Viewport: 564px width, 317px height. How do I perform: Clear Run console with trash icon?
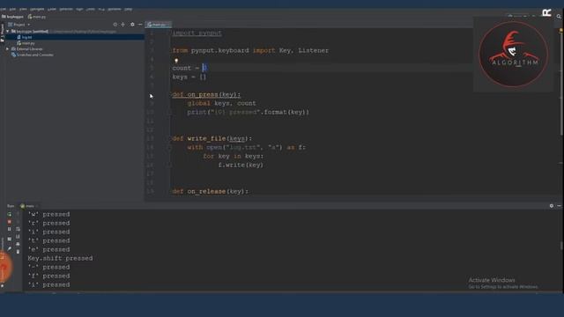pyautogui.click(x=18, y=252)
